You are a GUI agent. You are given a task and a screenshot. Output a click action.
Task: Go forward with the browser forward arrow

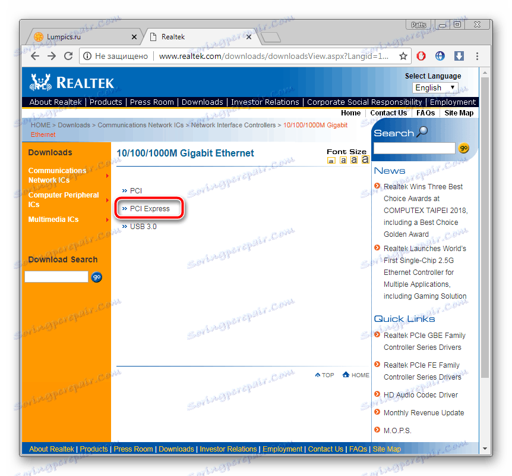52,56
